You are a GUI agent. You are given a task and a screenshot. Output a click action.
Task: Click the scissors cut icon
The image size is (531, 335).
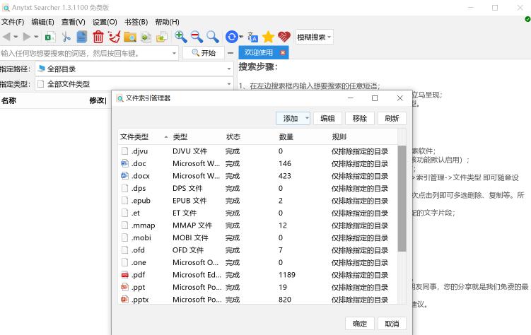click(x=66, y=37)
